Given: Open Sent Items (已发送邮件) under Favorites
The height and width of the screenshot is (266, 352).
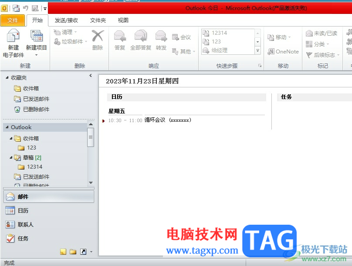Looking at the screenshot, I should [x=31, y=99].
